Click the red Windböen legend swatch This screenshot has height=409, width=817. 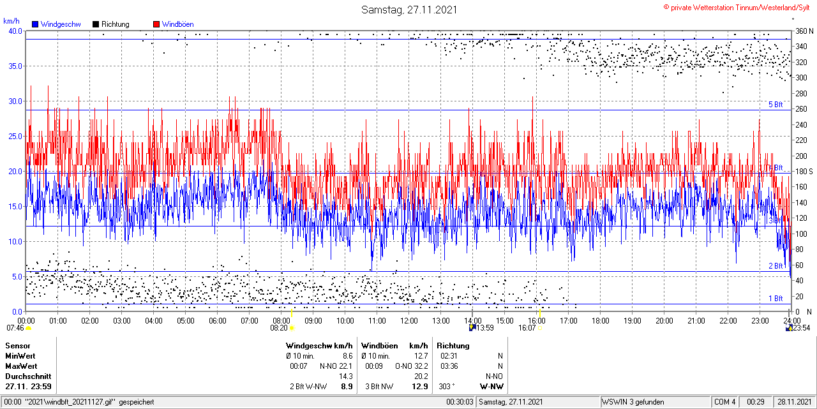[x=156, y=24]
